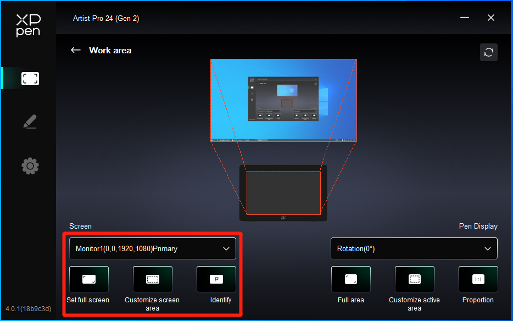The width and height of the screenshot is (513, 321).
Task: Minimize the Artist Pro 24 window
Action: click(465, 18)
